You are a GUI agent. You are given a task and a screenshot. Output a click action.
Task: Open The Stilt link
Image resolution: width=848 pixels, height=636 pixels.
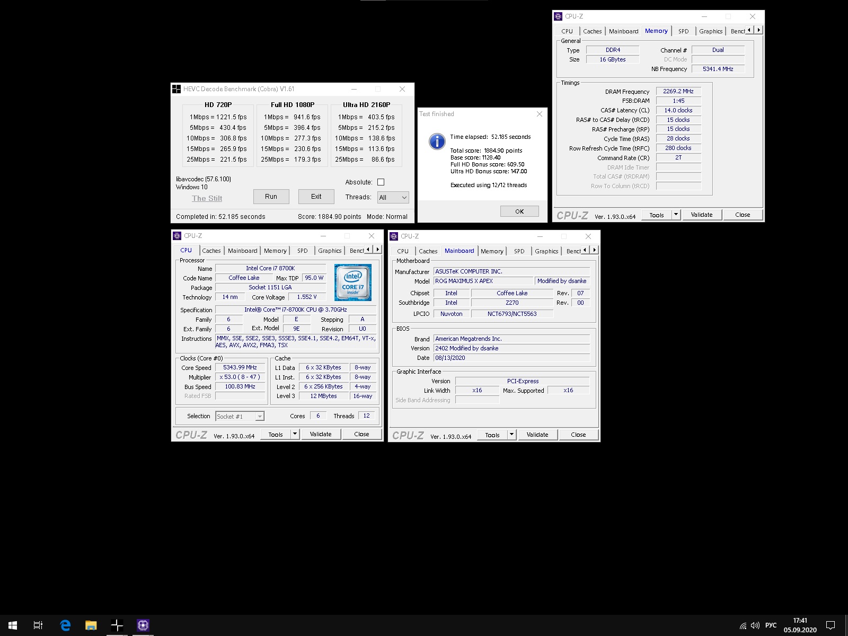coord(207,198)
